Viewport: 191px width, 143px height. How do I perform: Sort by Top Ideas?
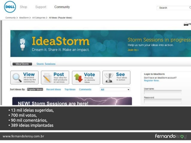click(70, 90)
